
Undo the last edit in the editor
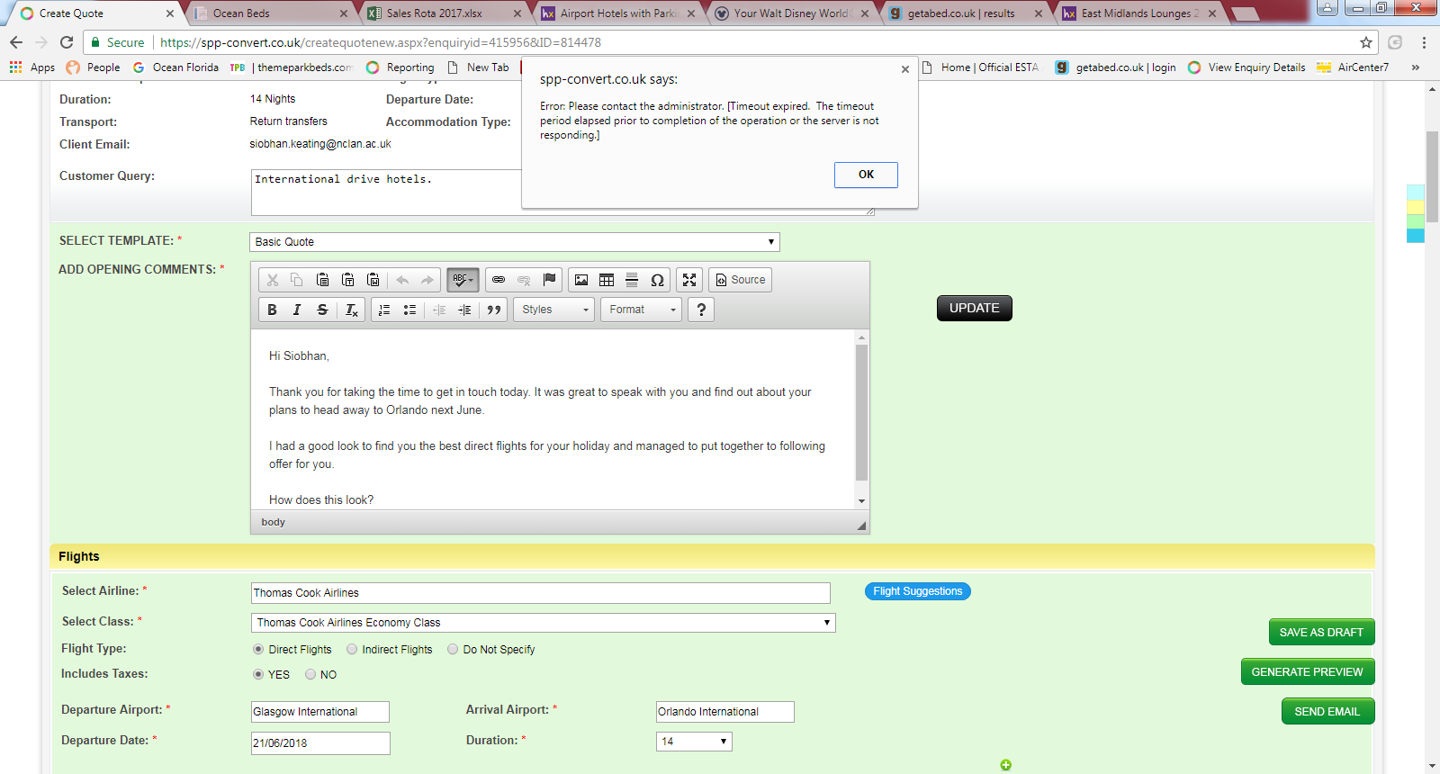click(402, 280)
